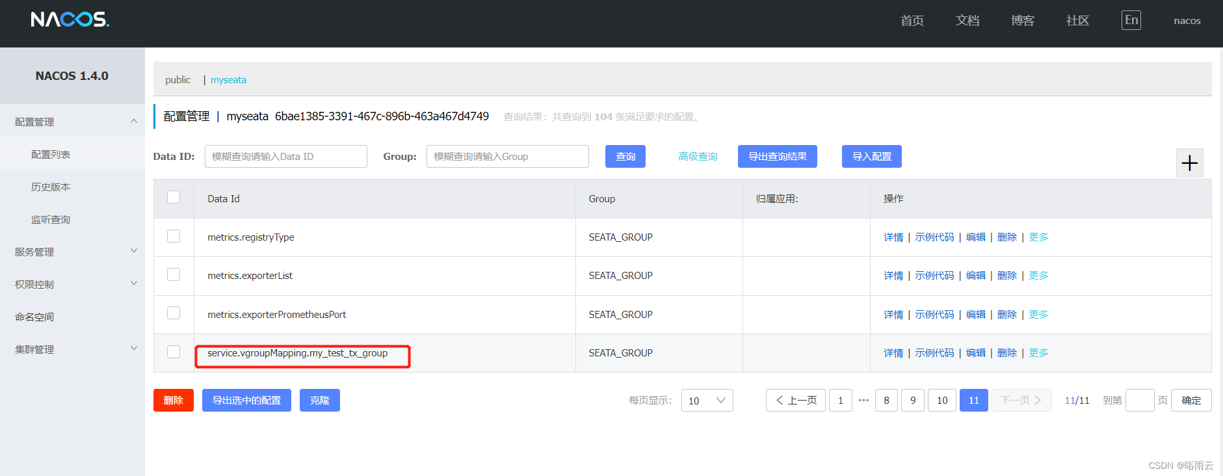
Task: Open 详情 for metrics.exporterList
Action: pos(893,276)
